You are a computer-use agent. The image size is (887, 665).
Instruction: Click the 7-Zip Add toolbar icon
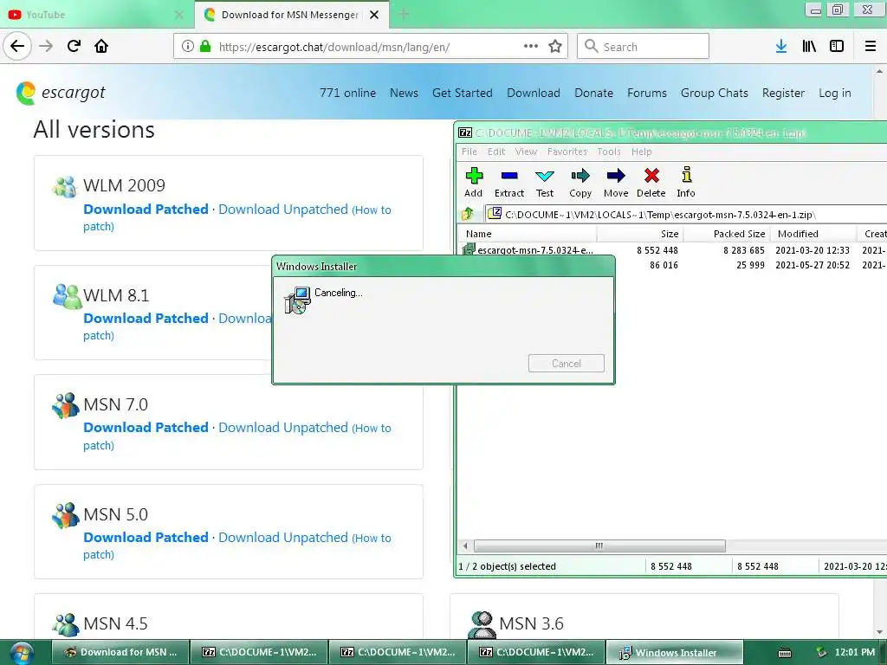click(x=474, y=176)
